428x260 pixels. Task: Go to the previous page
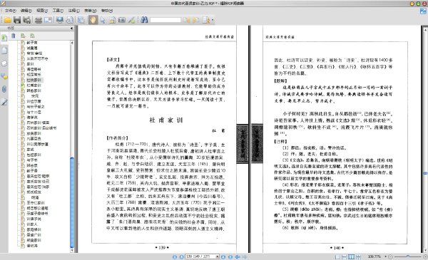coord(181,256)
